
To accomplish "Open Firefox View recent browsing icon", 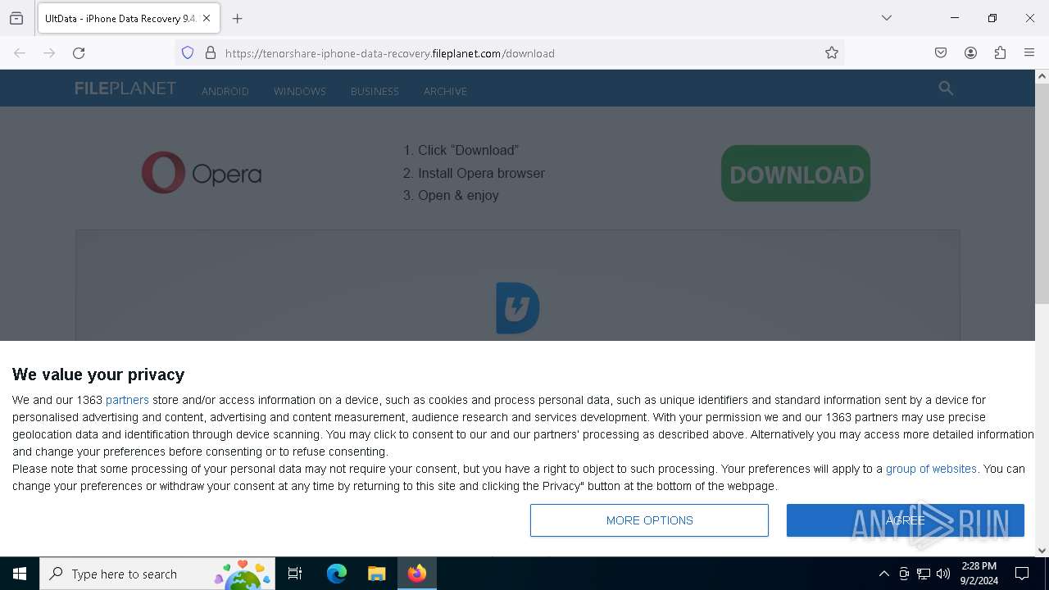I will tap(16, 18).
